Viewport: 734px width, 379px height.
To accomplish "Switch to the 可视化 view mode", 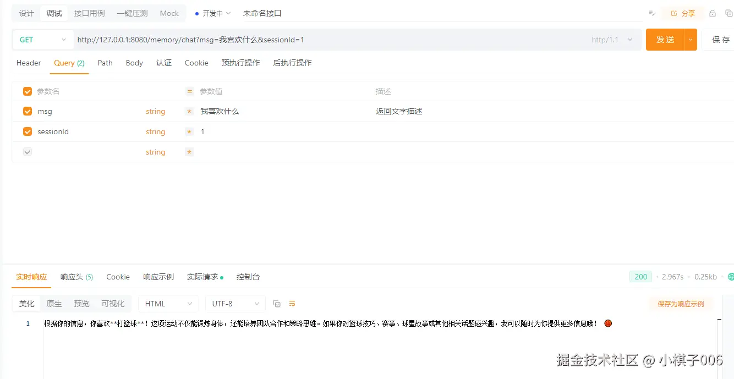I will pos(113,304).
